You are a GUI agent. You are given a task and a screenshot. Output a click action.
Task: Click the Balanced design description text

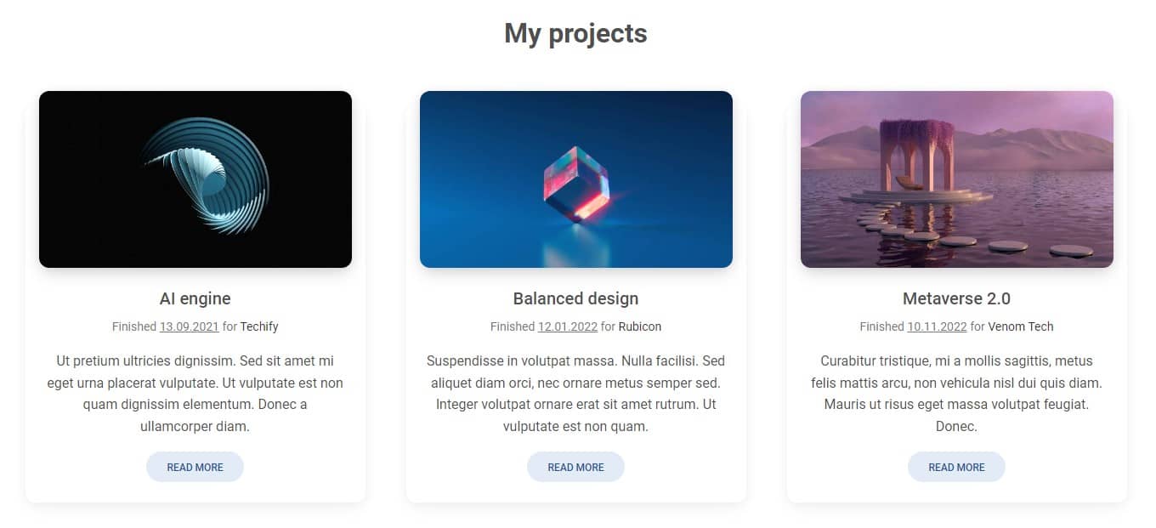(x=575, y=394)
